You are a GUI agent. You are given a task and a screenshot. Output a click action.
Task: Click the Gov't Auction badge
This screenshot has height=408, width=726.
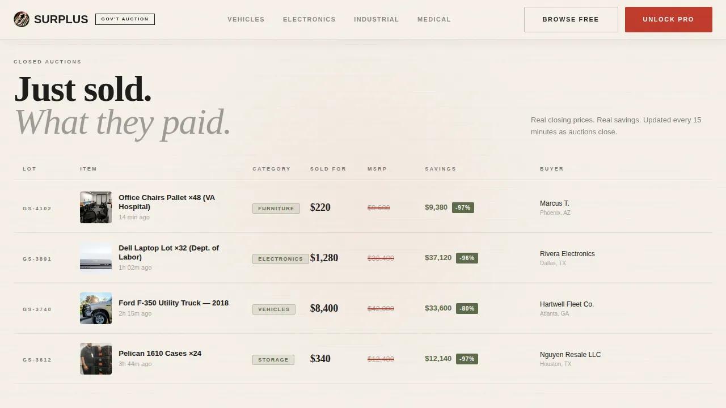pyautogui.click(x=125, y=19)
